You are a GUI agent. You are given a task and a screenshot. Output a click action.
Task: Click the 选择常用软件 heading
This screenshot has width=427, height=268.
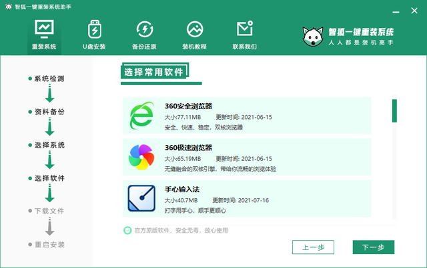tap(154, 72)
